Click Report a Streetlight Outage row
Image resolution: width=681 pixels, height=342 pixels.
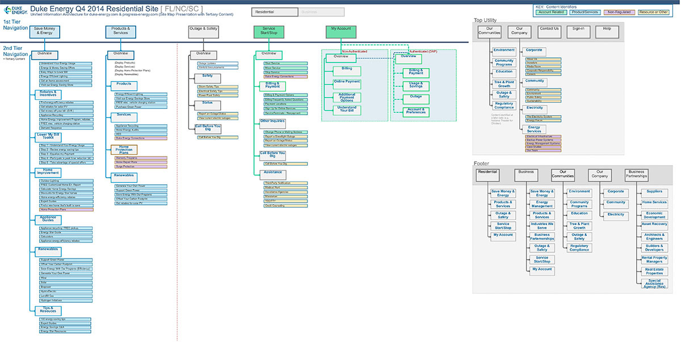(285, 137)
